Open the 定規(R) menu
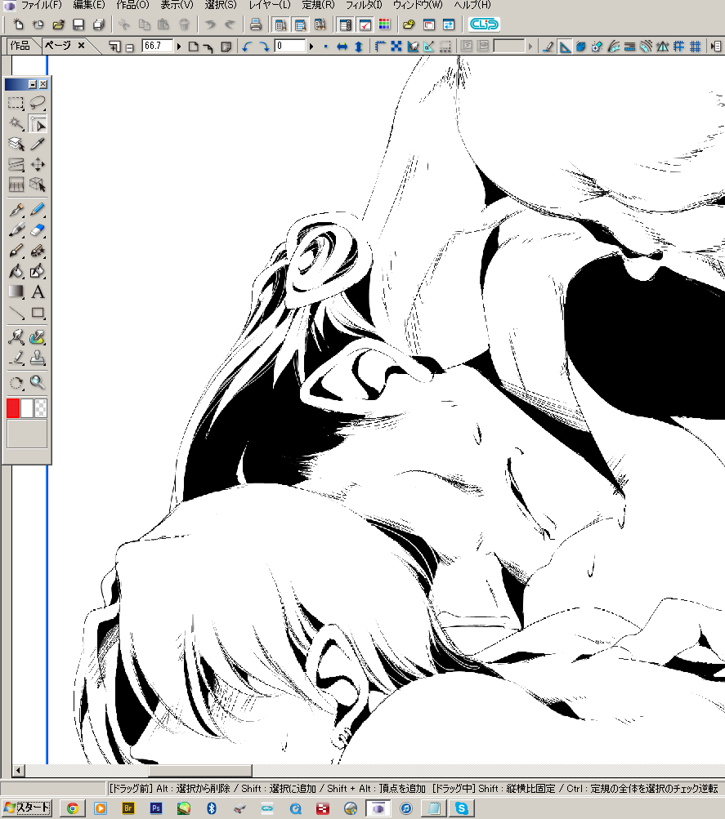The width and height of the screenshot is (725, 819). (318, 5)
